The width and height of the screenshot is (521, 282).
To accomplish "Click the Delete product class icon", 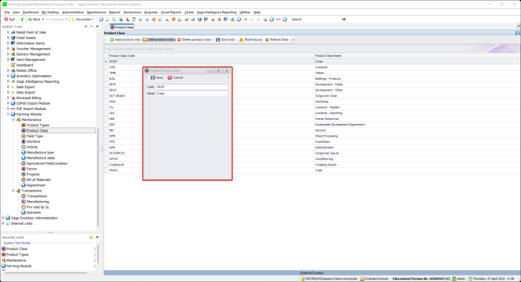I will coord(179,39).
